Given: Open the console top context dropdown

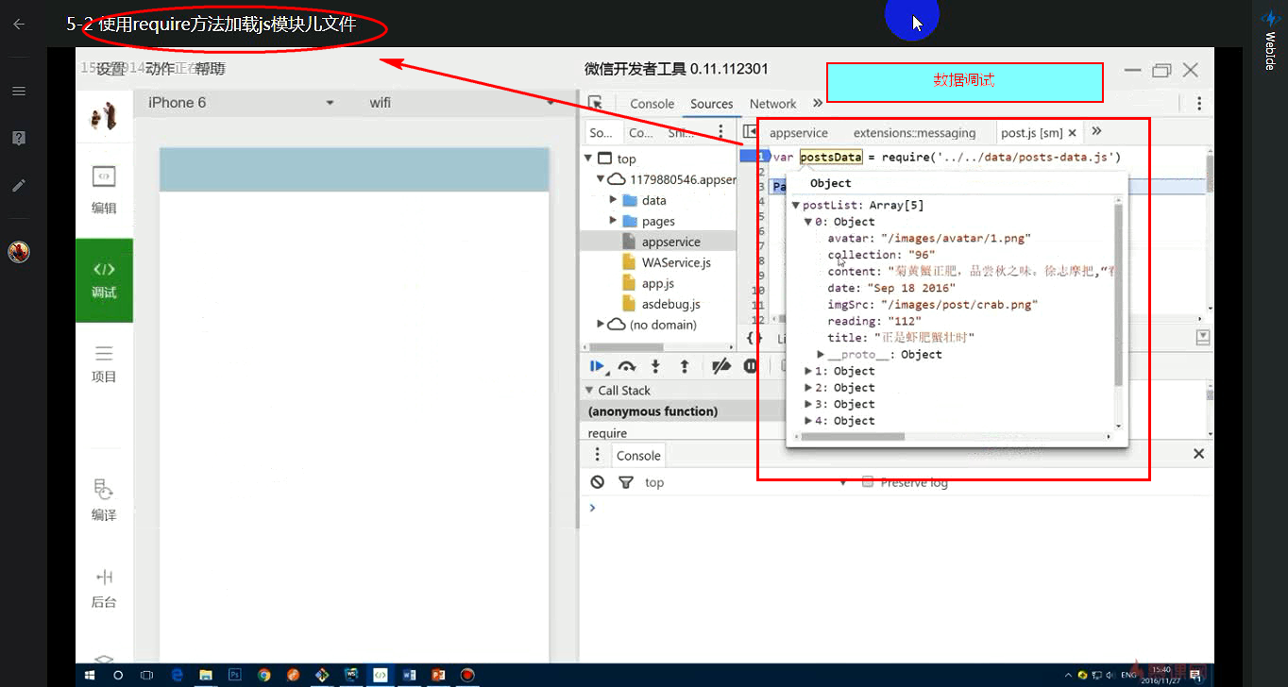Looking at the screenshot, I should click(x=746, y=482).
